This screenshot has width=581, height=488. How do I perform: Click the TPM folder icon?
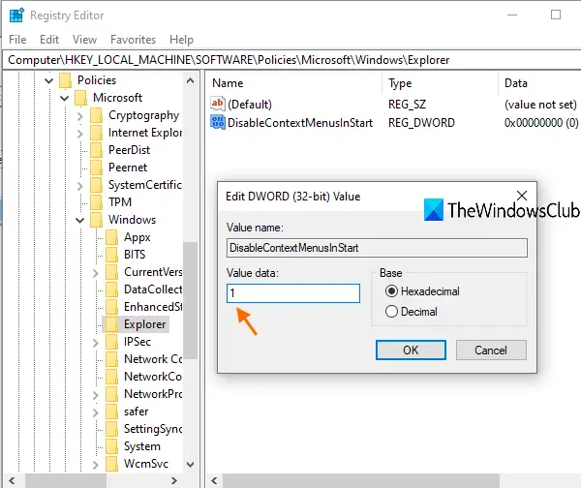tap(97, 202)
